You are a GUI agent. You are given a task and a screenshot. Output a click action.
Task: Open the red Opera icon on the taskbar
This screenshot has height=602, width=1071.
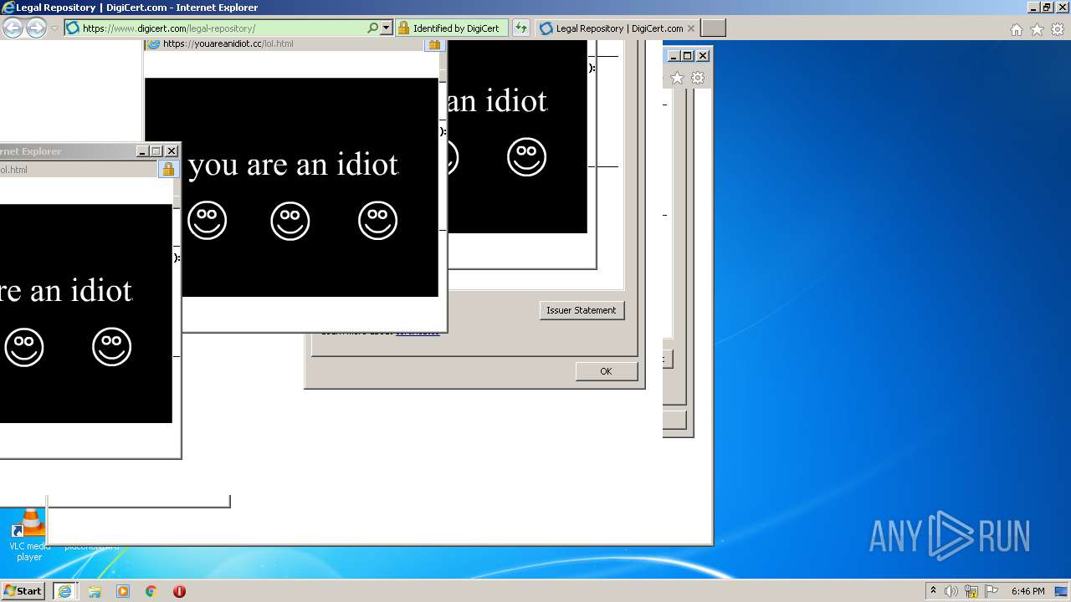coord(179,591)
